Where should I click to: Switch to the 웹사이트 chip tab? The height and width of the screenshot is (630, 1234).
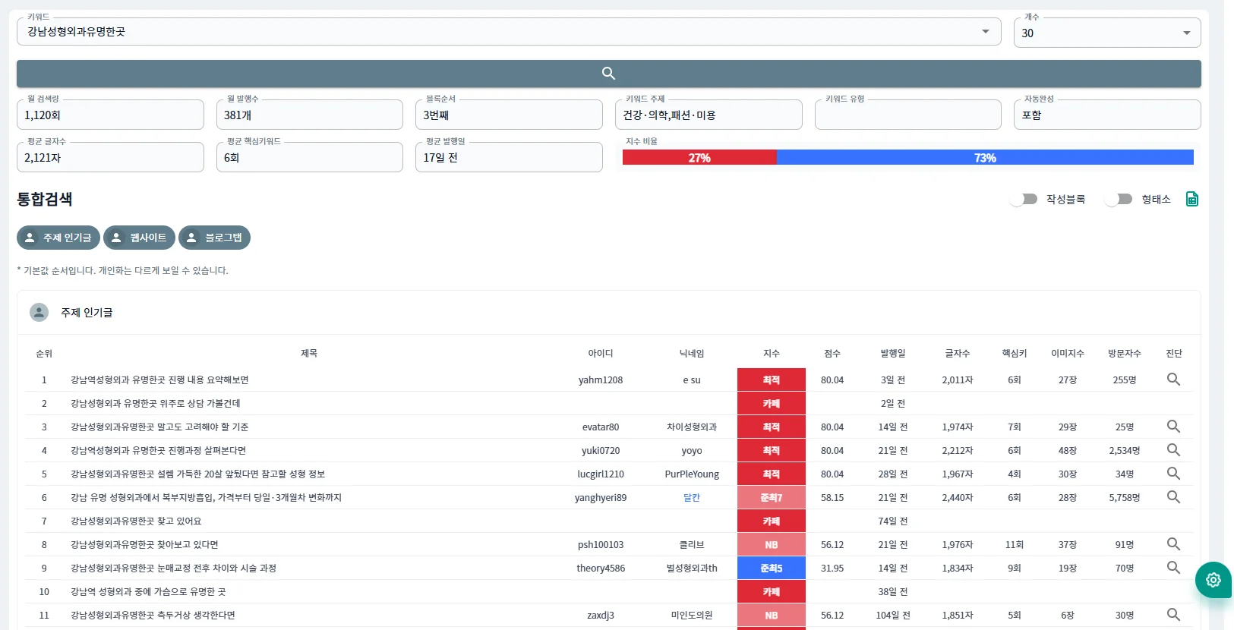point(139,238)
